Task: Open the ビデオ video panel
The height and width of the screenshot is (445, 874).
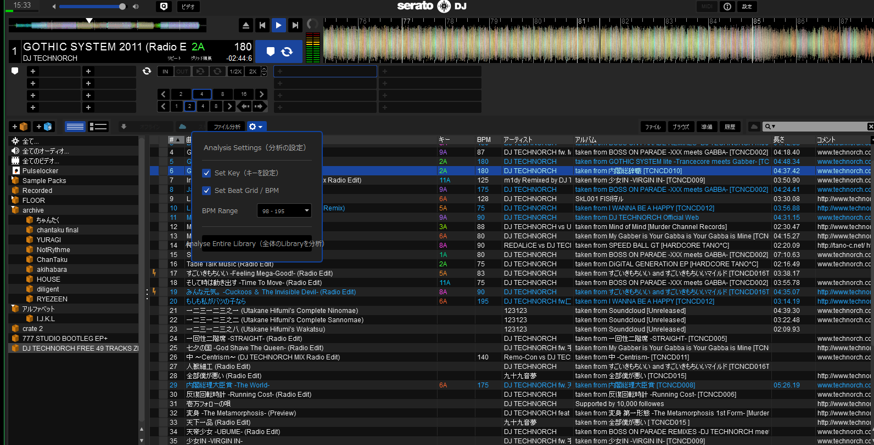Action: click(188, 7)
